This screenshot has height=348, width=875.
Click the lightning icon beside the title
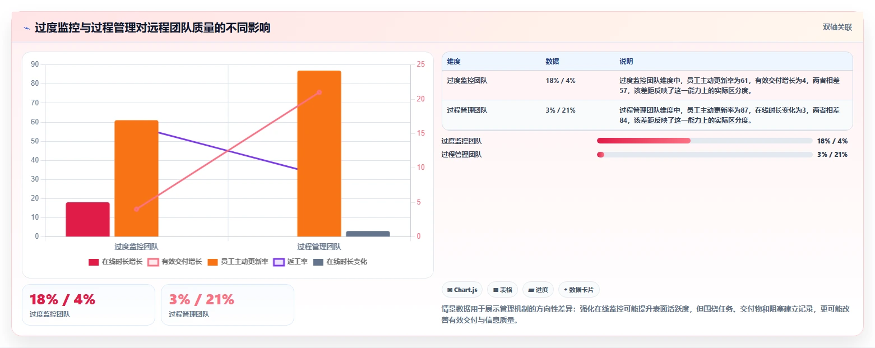pos(27,28)
